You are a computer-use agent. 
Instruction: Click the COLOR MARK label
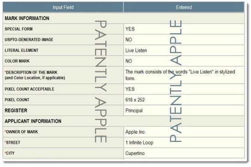(17, 61)
